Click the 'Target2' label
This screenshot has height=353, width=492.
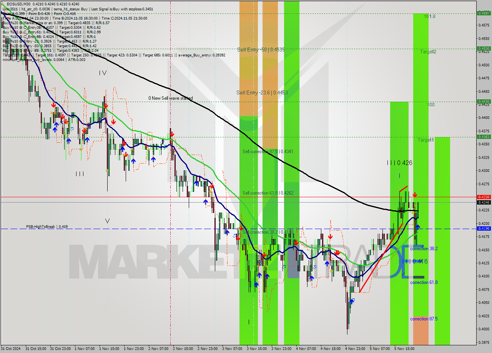point(428,51)
